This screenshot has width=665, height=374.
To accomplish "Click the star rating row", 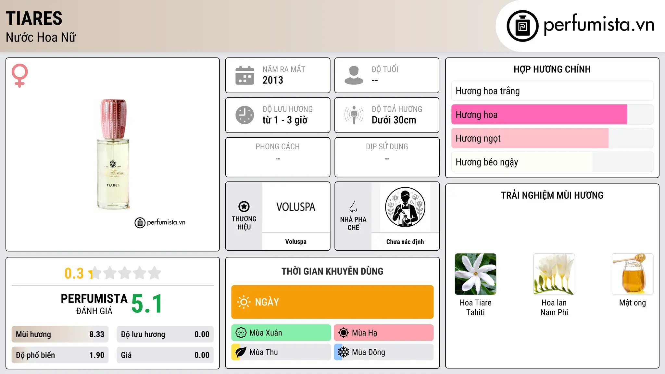I will tap(125, 273).
